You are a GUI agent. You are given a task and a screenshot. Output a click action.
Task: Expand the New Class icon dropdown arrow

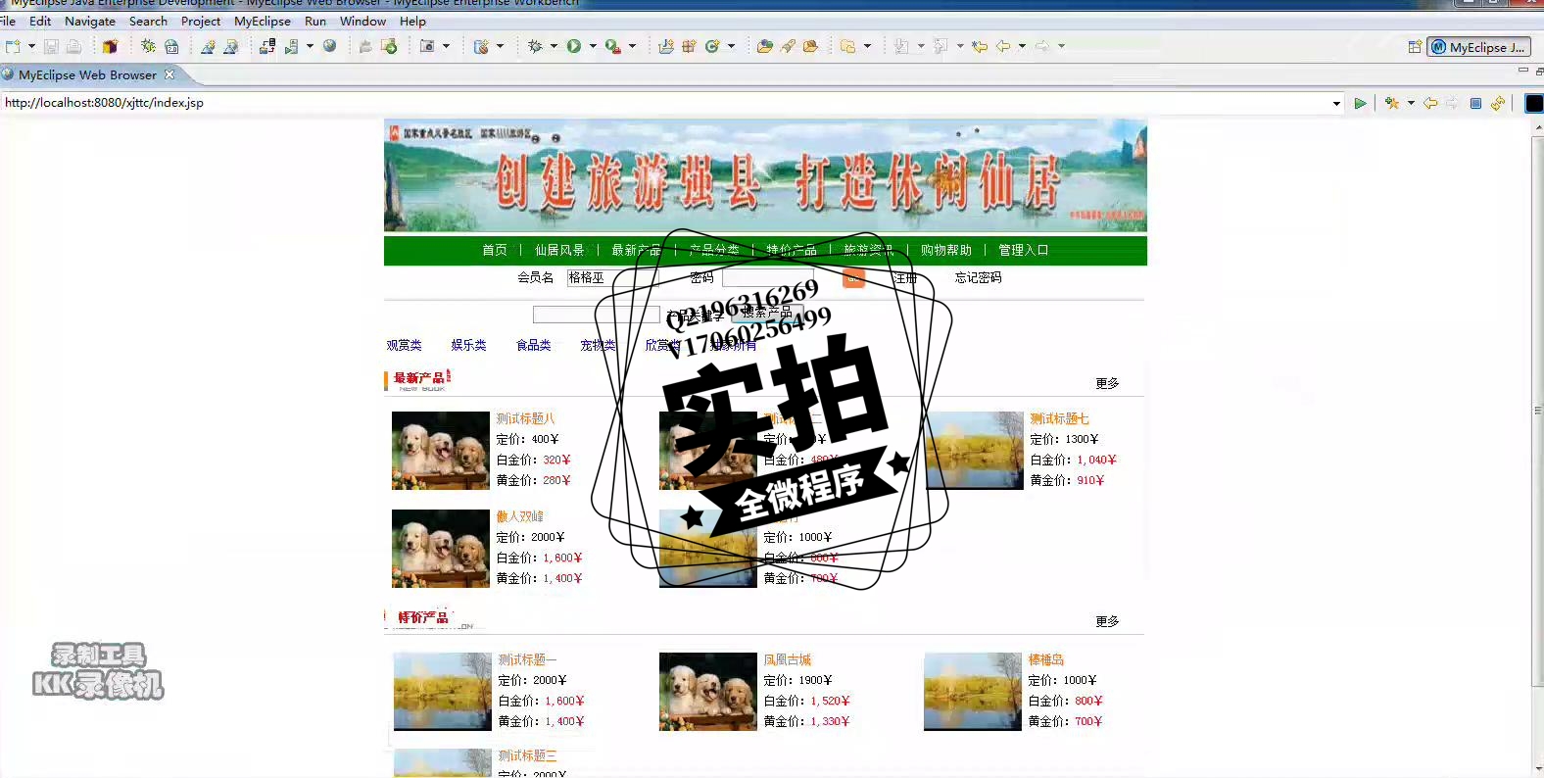(x=731, y=46)
